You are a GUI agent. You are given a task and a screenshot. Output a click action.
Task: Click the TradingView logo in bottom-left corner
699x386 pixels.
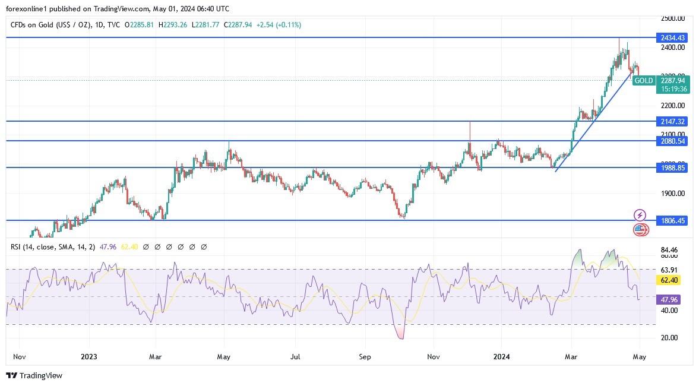11,376
